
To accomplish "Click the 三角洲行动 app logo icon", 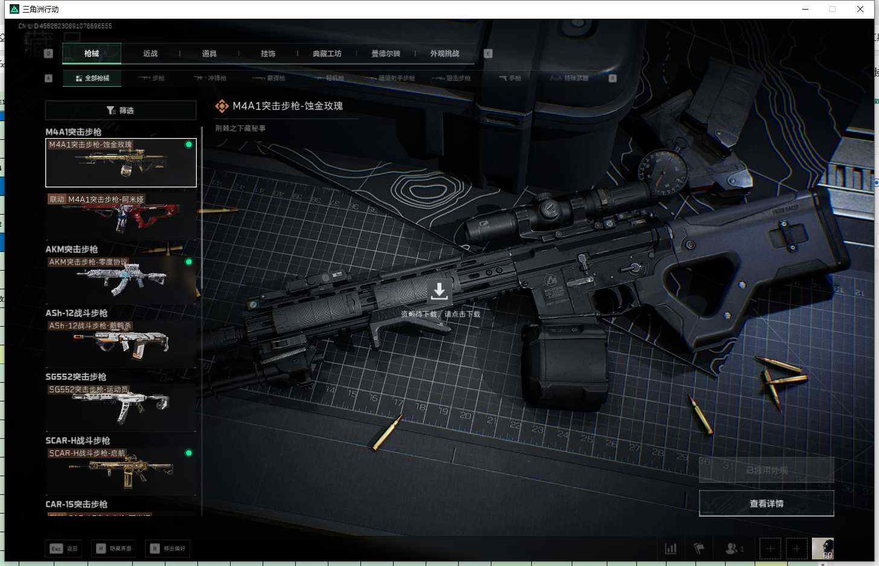I will [14, 9].
